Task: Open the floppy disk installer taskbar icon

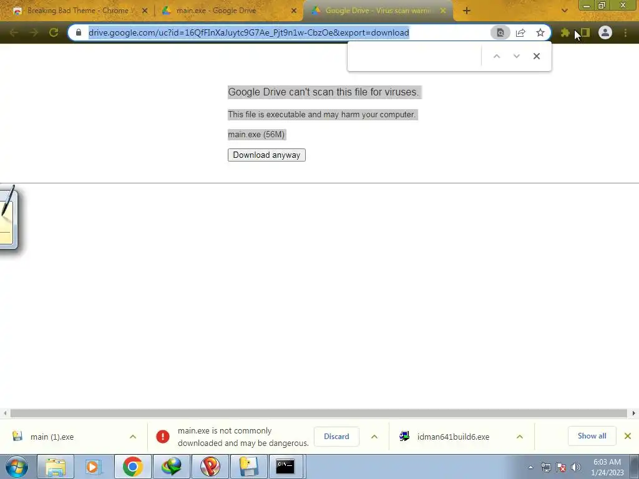Action: click(248, 467)
